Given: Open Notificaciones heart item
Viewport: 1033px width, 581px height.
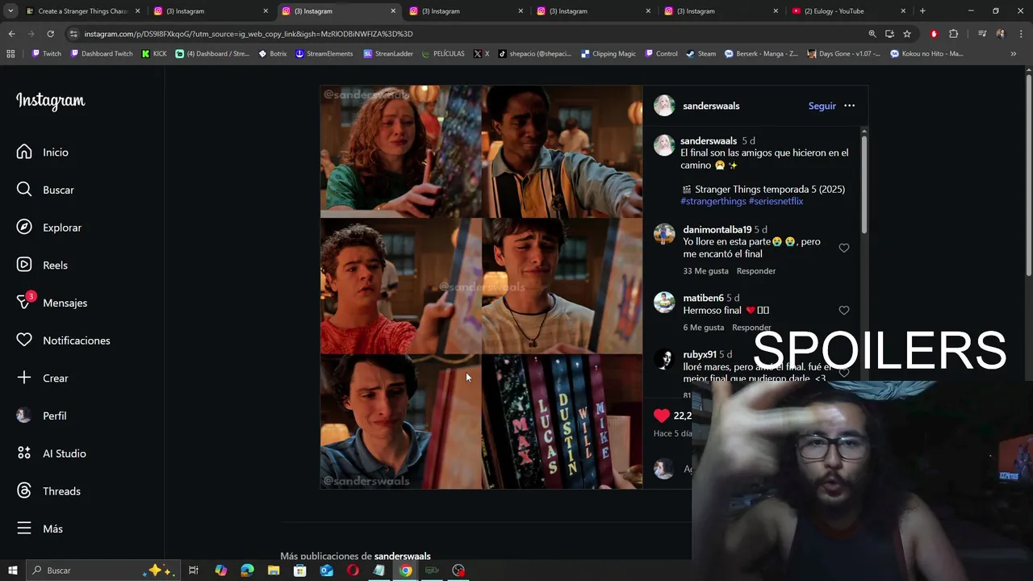Looking at the screenshot, I should click(x=63, y=341).
